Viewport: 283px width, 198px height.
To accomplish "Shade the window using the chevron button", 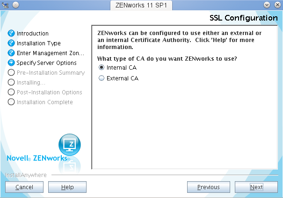I will pyautogui.click(x=267, y=5).
